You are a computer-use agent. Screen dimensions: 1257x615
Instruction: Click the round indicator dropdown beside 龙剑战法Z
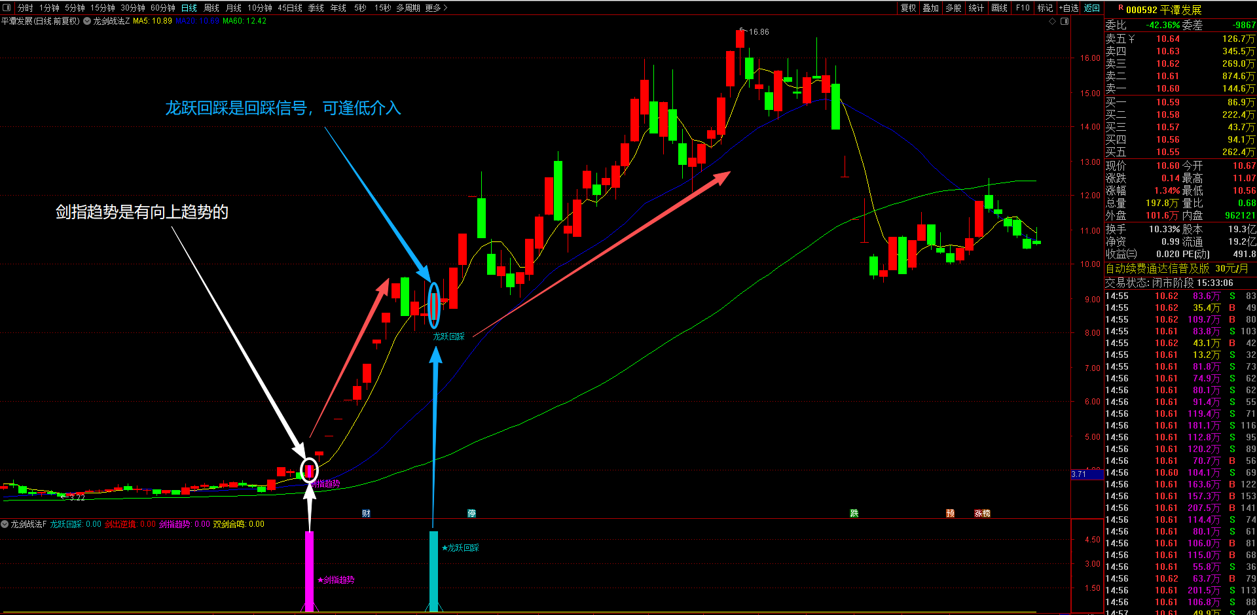tap(86, 21)
